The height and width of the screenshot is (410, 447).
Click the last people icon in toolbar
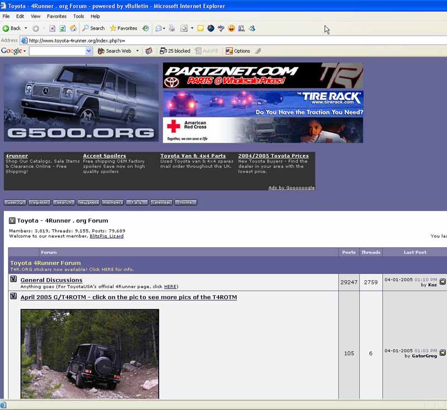click(x=252, y=28)
